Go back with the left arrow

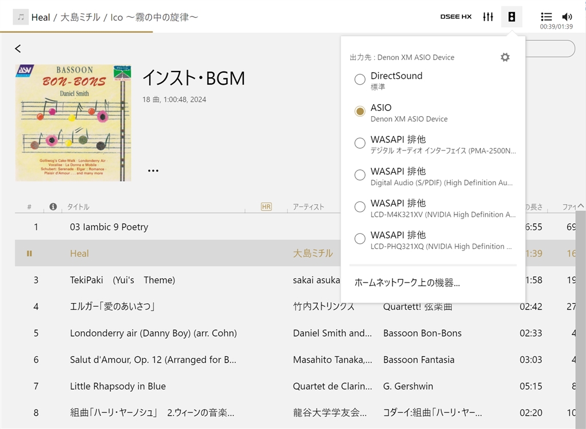(x=18, y=49)
